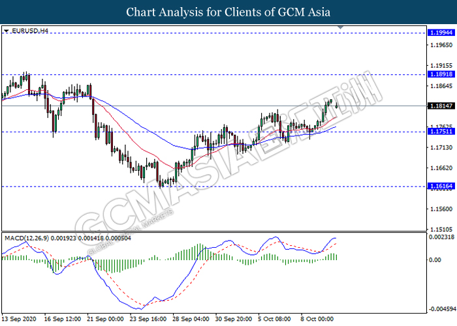Select the 13 Sep 2020 date label
The image size is (457, 326).
pyautogui.click(x=19, y=319)
